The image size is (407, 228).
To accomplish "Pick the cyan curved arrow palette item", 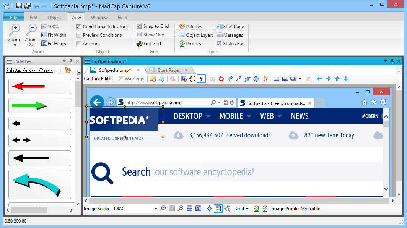I will [x=40, y=184].
